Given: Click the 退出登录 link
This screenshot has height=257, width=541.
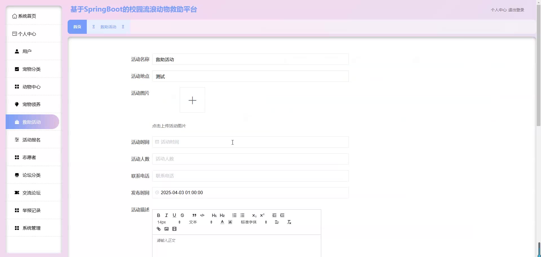Looking at the screenshot, I should point(516,10).
